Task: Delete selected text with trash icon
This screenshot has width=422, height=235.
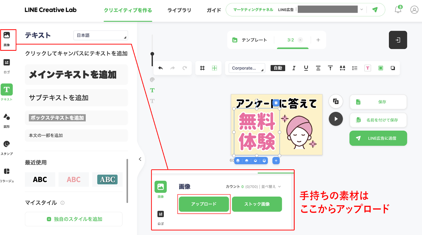Action: tap(276, 103)
